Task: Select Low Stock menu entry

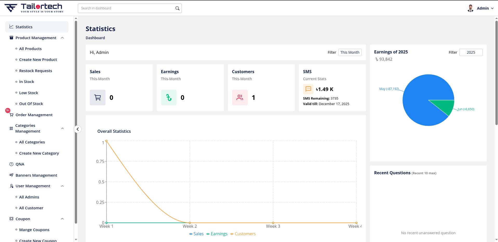Action: [29, 93]
